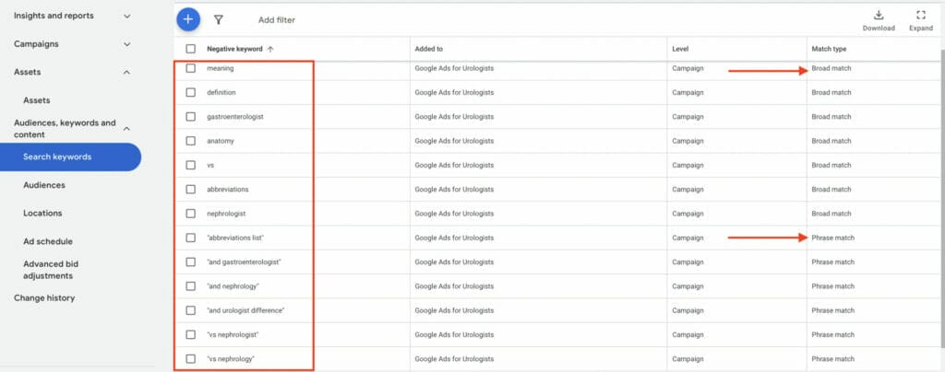Click the Add filter field

[x=277, y=20]
